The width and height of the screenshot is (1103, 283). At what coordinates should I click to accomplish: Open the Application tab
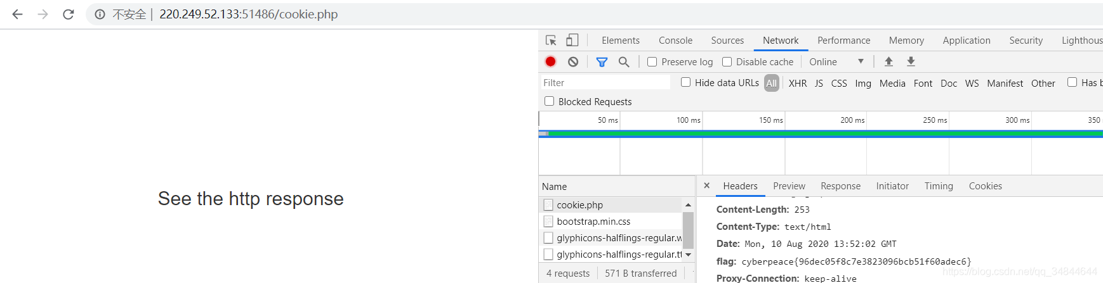[x=966, y=40]
